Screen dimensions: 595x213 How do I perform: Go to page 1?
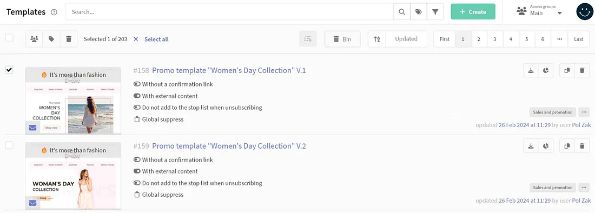click(463, 39)
